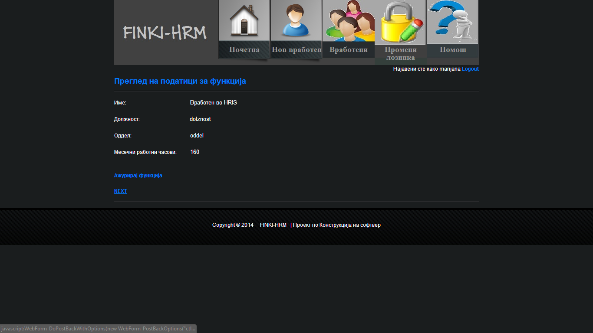Select the Нов вработен menu label

[296, 49]
